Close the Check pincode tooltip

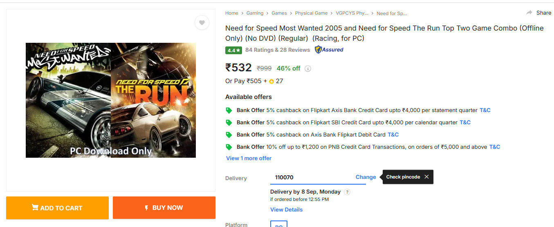pos(426,177)
